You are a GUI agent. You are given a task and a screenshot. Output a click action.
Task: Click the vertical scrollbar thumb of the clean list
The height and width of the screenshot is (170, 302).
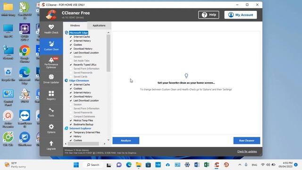click(x=108, y=53)
